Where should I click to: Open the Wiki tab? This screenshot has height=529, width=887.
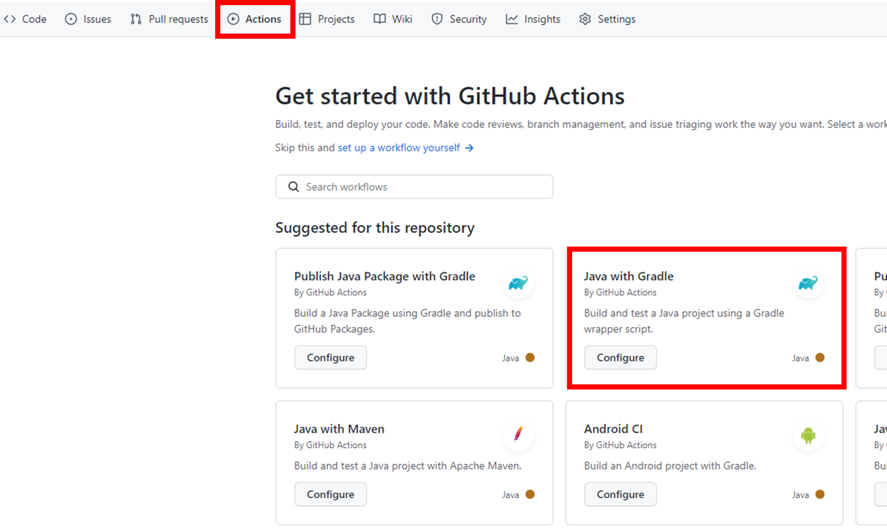pos(393,19)
